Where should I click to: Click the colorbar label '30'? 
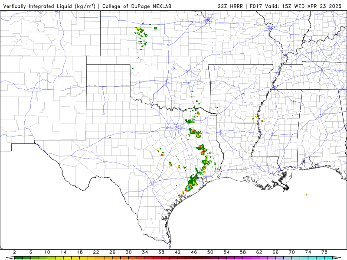click(x=128, y=252)
